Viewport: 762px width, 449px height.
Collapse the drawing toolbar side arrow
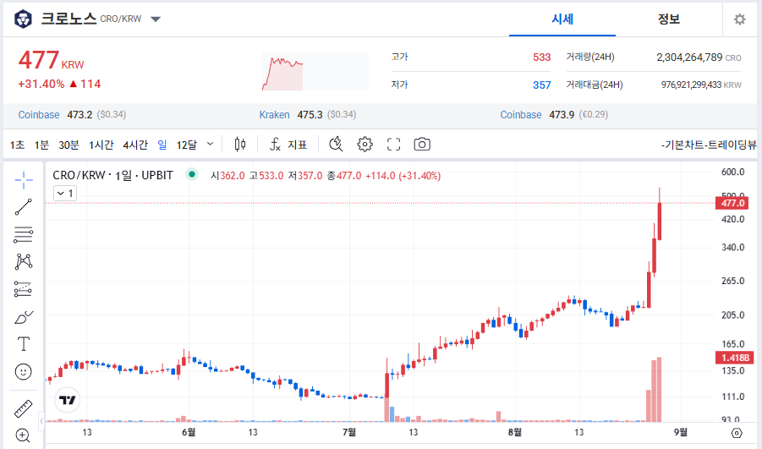(41, 421)
